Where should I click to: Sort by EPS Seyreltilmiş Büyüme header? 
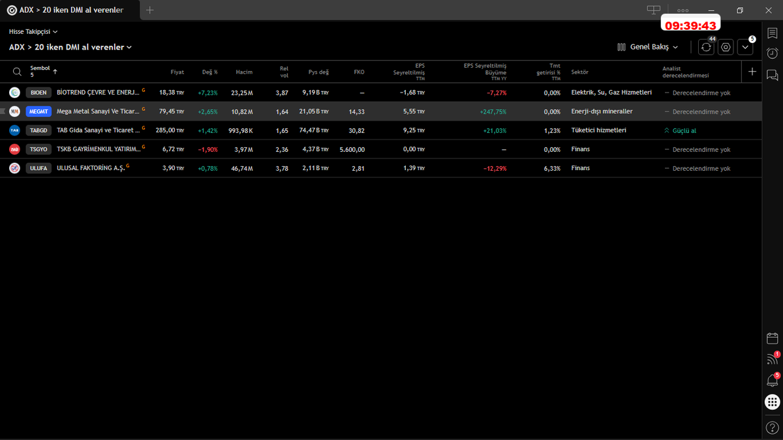485,72
